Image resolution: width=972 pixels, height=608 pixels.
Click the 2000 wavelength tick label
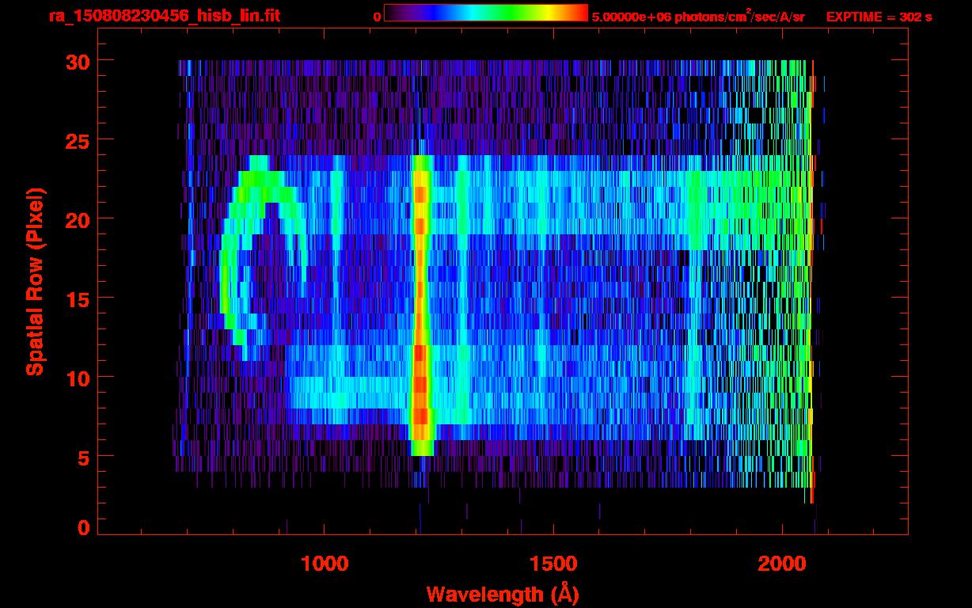coord(782,564)
